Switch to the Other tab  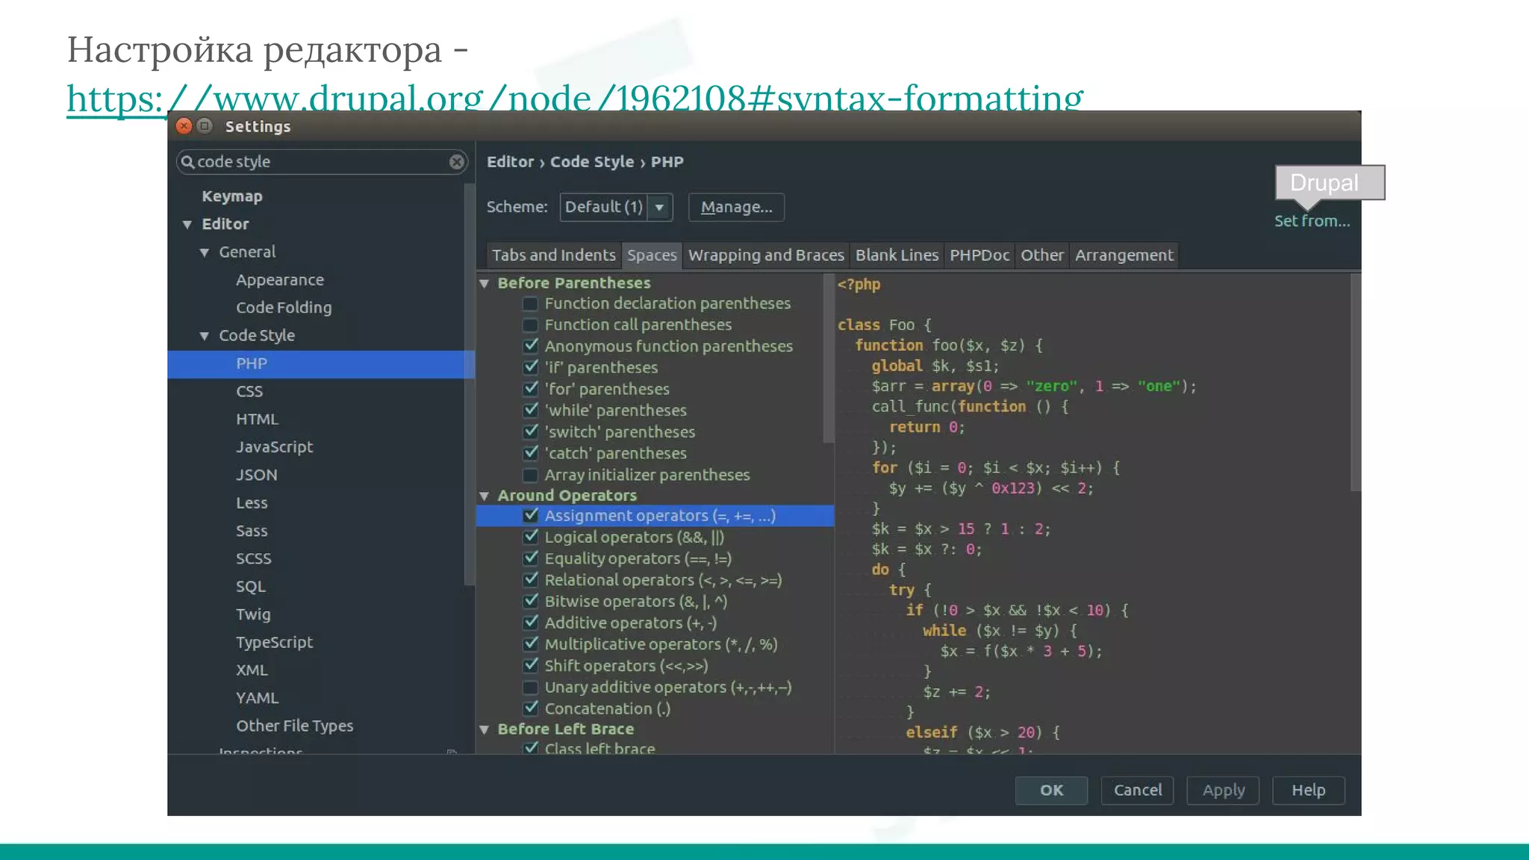coord(1041,255)
